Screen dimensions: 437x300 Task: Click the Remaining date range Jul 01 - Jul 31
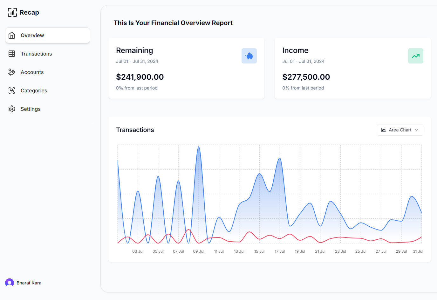(x=137, y=61)
